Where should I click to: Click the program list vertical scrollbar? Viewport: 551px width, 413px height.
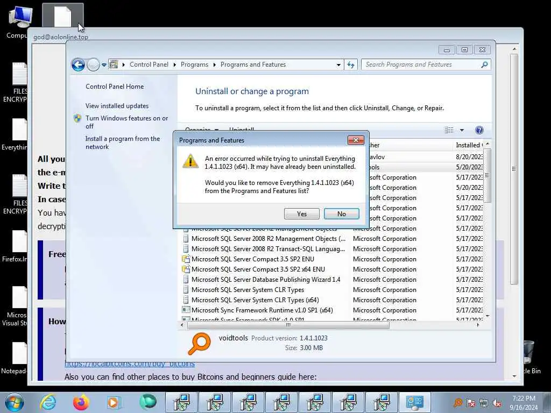(x=487, y=175)
